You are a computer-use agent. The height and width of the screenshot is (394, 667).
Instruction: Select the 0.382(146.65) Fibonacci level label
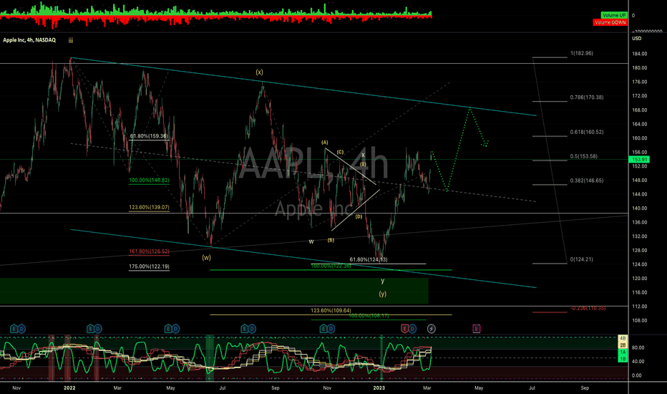pyautogui.click(x=587, y=181)
